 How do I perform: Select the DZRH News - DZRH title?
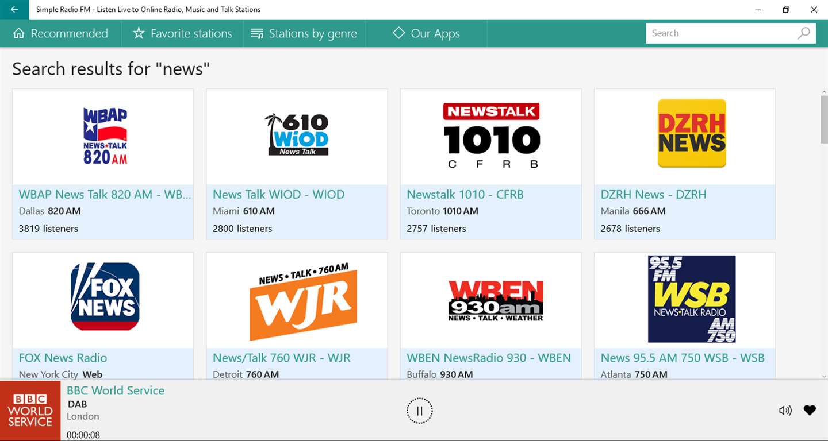coord(653,195)
